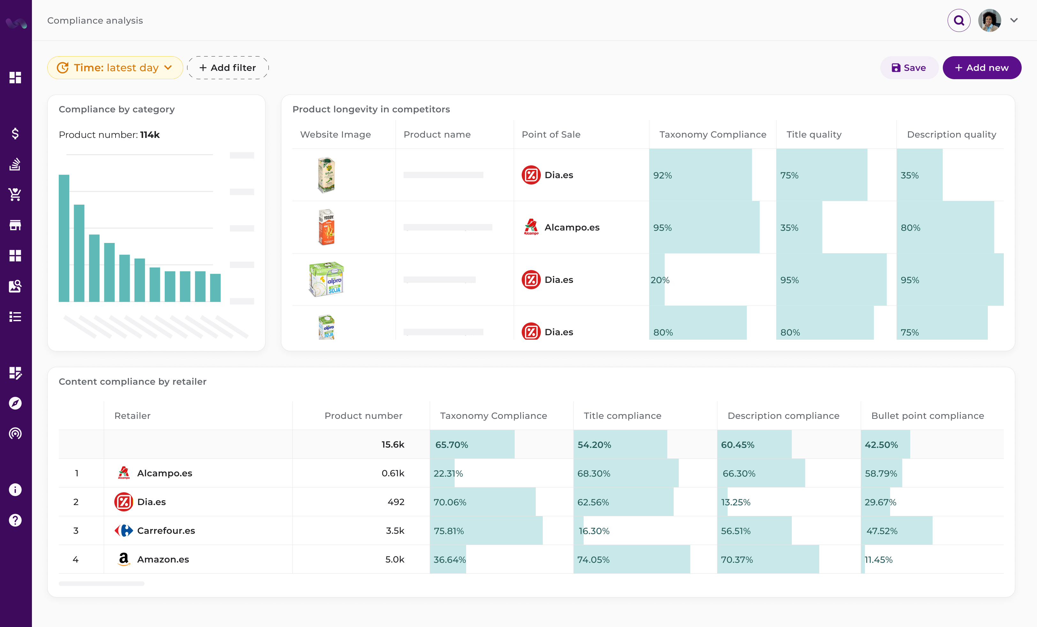Expand the user account menu chevron
The width and height of the screenshot is (1037, 627).
pos(1014,20)
